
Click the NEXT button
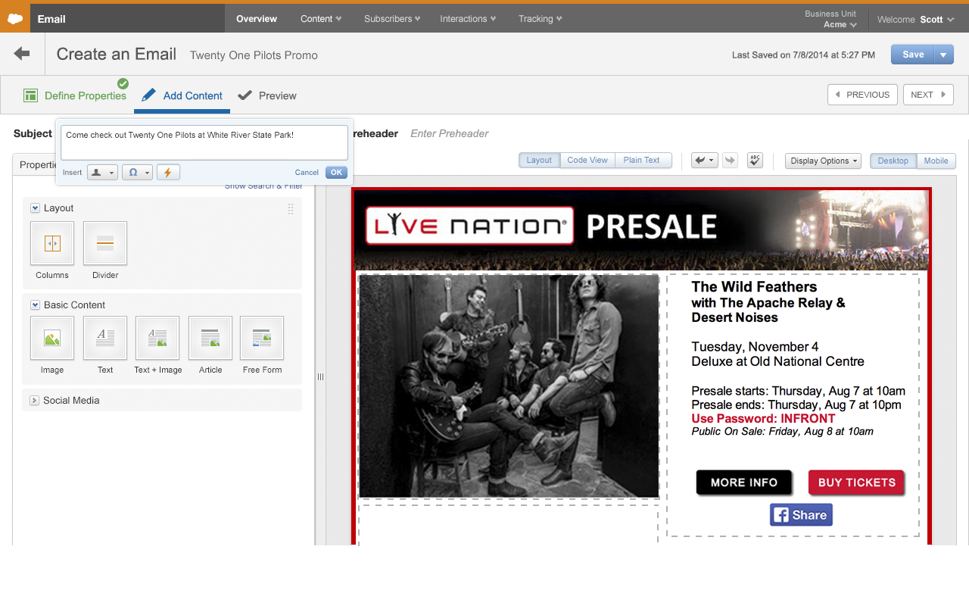click(x=928, y=95)
